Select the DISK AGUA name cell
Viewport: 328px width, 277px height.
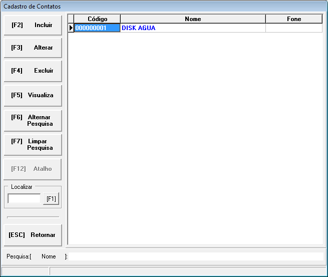tap(193, 28)
